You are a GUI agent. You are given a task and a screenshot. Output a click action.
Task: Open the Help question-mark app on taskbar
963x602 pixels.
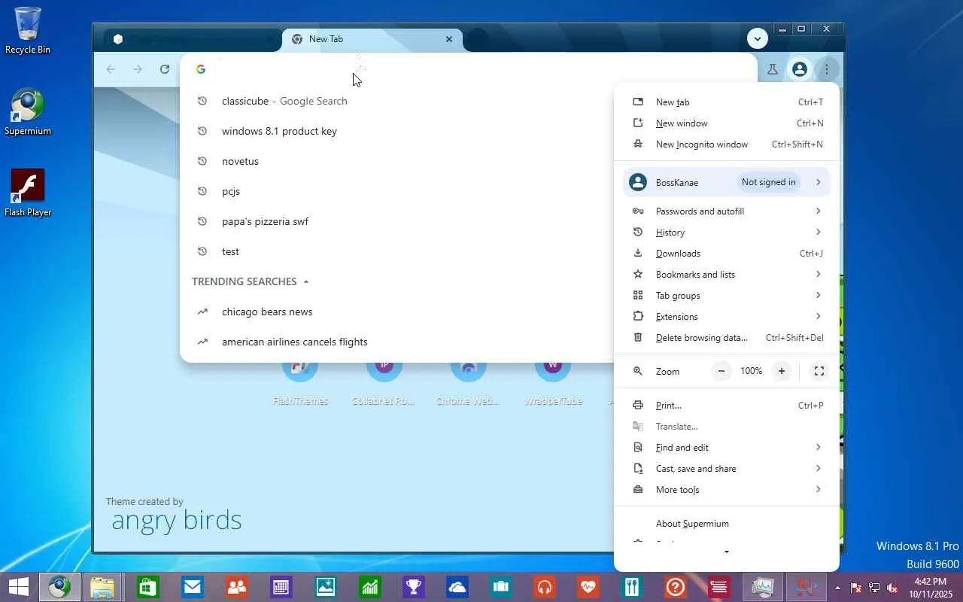pos(676,587)
